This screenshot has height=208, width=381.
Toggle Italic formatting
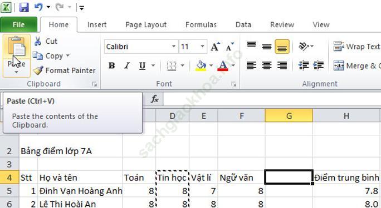(x=127, y=65)
